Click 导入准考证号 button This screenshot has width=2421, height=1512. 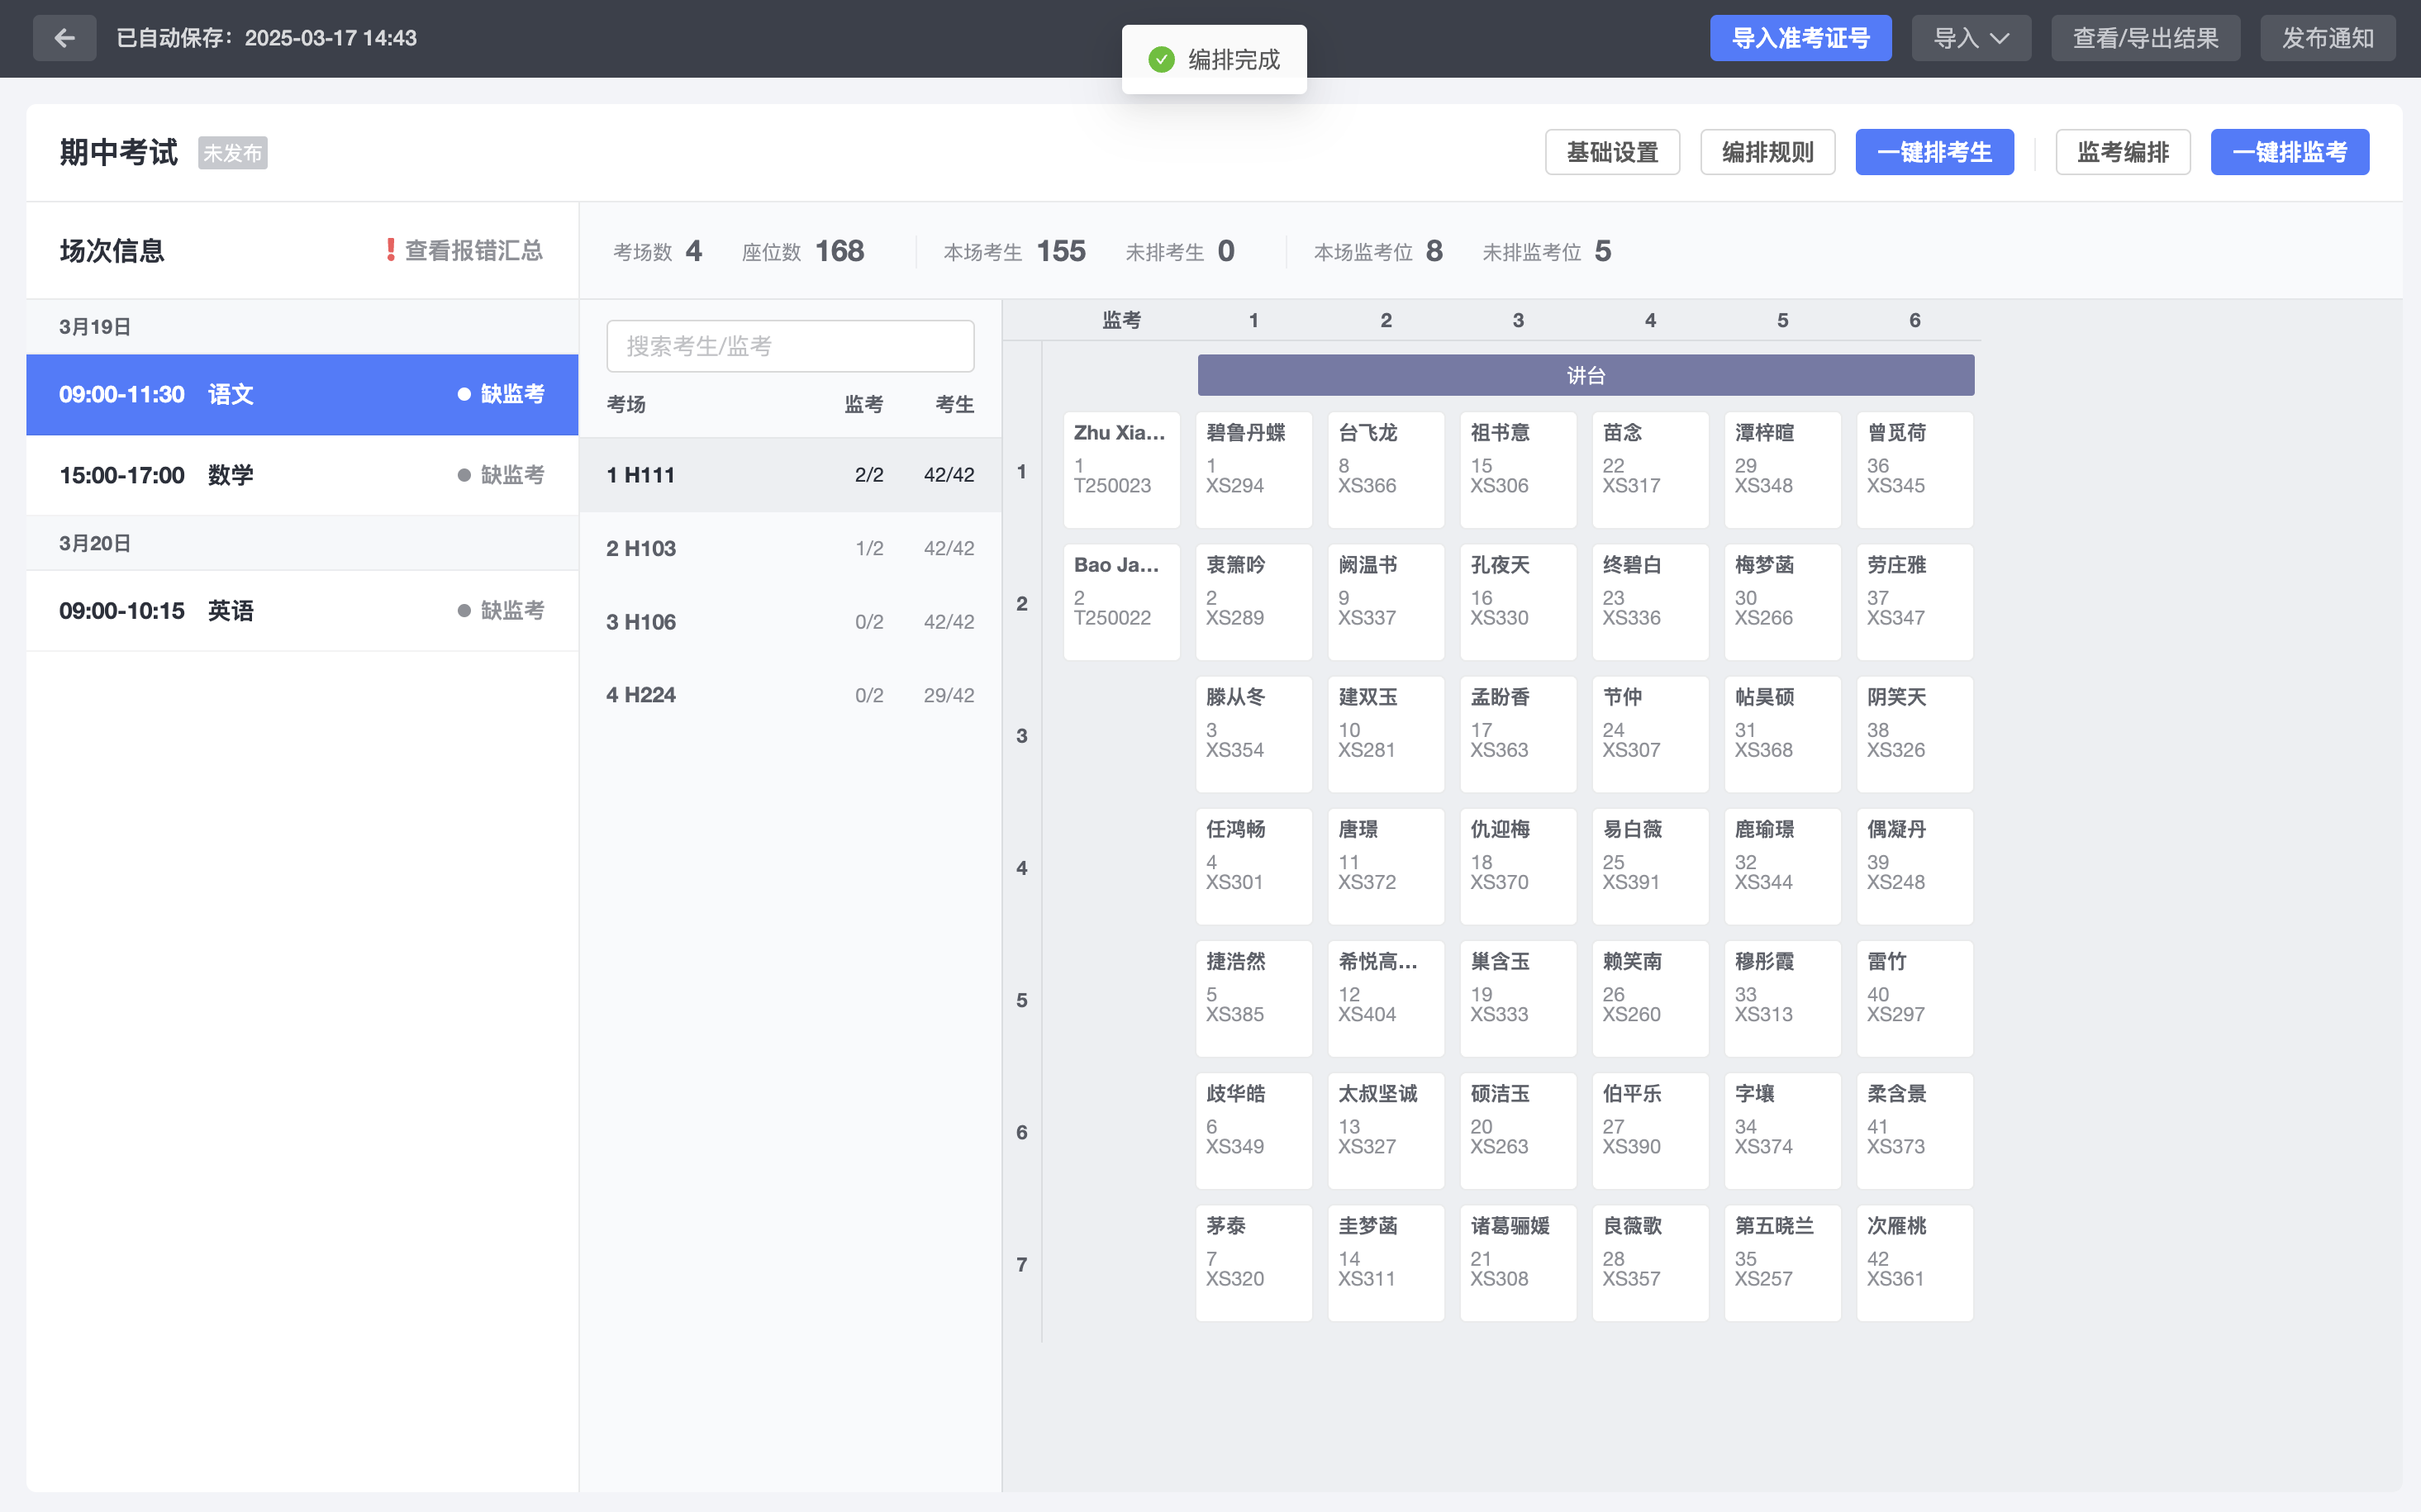point(1800,38)
